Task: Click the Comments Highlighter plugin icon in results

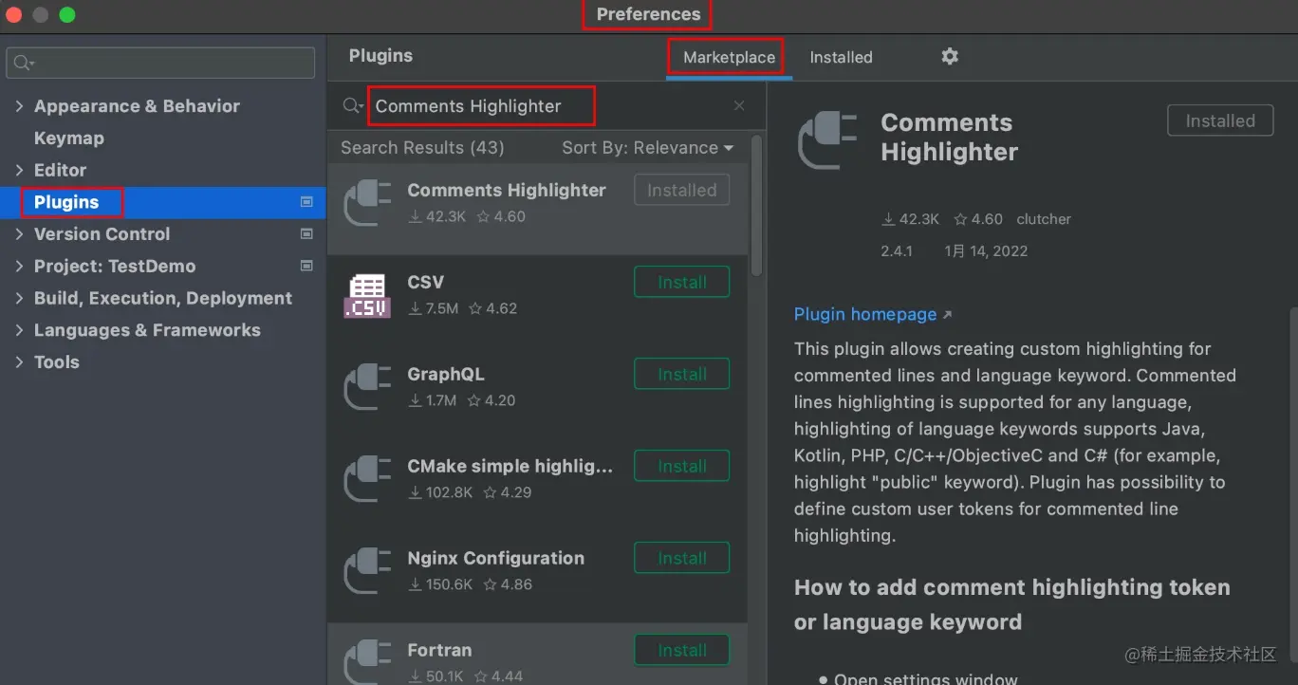Action: [x=367, y=203]
